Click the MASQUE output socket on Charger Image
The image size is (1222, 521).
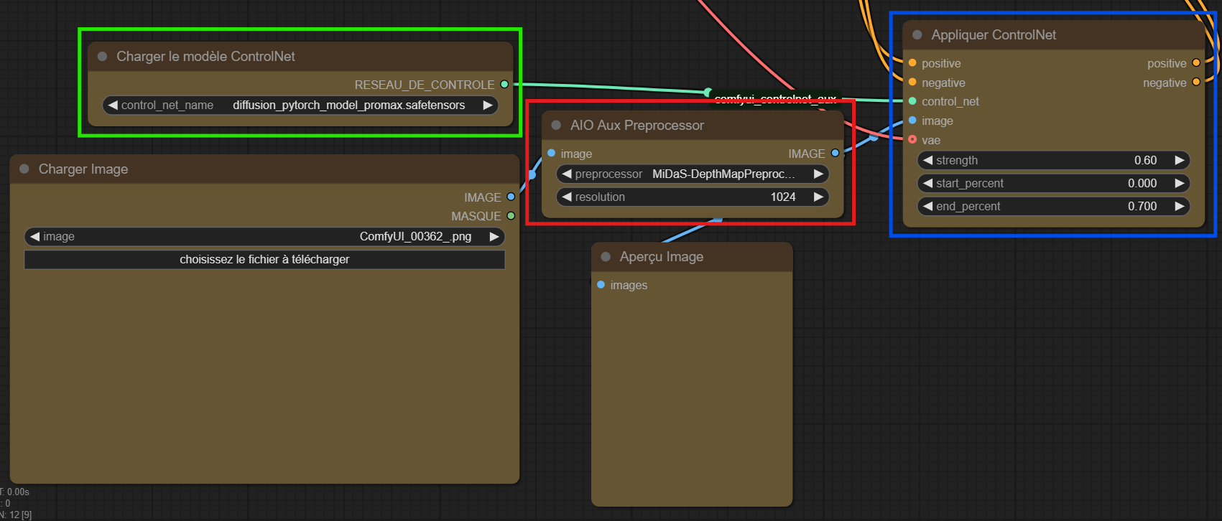(x=511, y=216)
